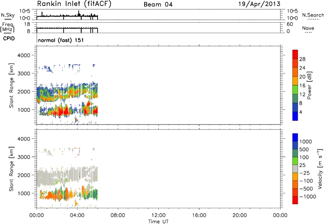The image size is (324, 224).
Task: Select the "N.Sky" legend label
Action: pos(8,15)
